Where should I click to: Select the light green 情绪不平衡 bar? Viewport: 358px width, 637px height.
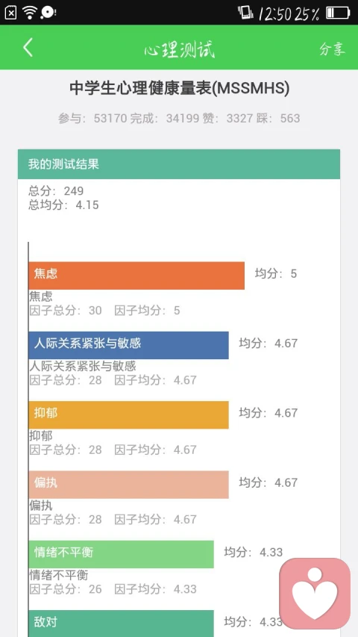(122, 554)
